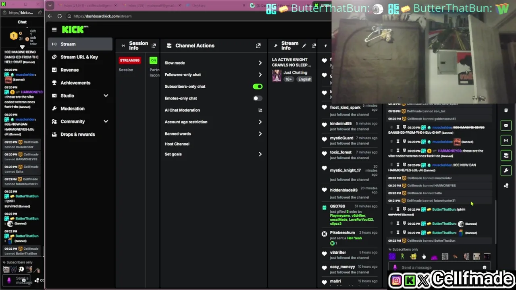Click the chat bubble icon in right sidebar
Screen dimensions: 516x290
(506, 125)
